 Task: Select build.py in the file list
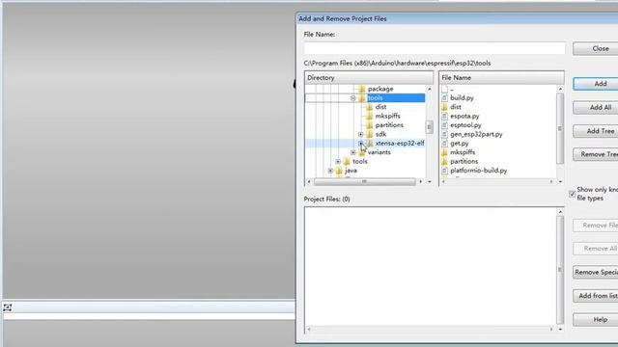(462, 98)
